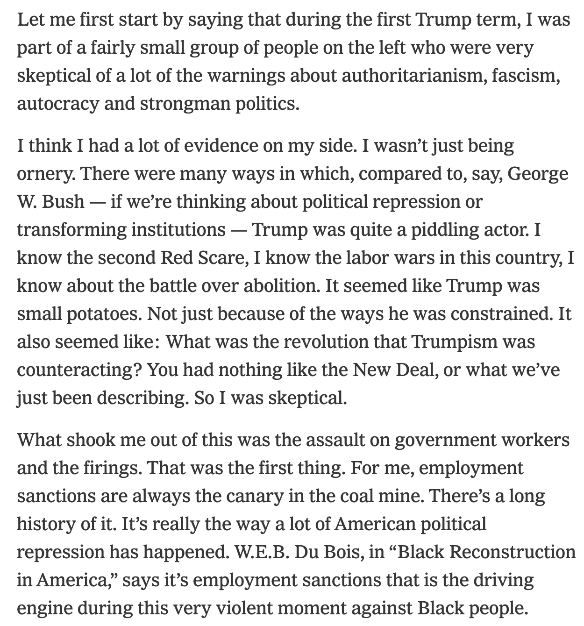The width and height of the screenshot is (584, 626).
Task: Click the word "institutions" after "transforming"
Action: tap(175, 230)
